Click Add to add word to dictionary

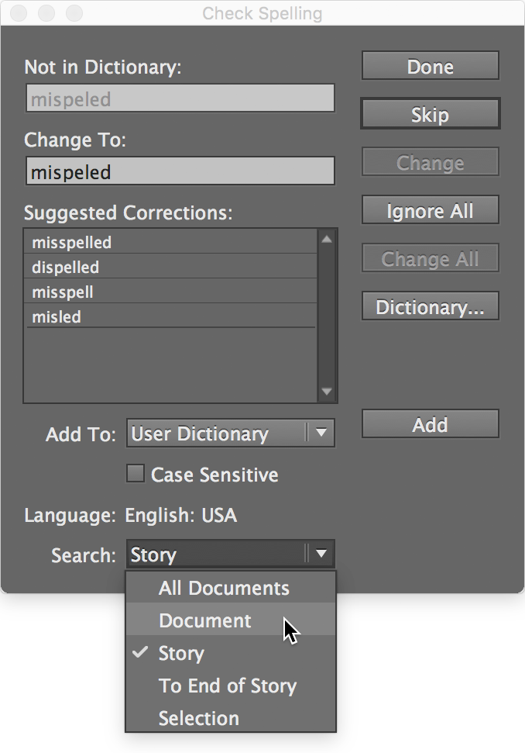tap(430, 423)
